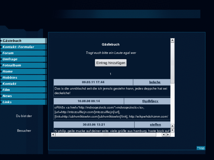
Task: Click the date 09.03.11 17:44
Action: pyautogui.click(x=93, y=82)
